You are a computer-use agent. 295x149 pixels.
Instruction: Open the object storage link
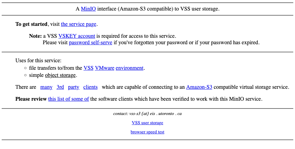pos(60,75)
